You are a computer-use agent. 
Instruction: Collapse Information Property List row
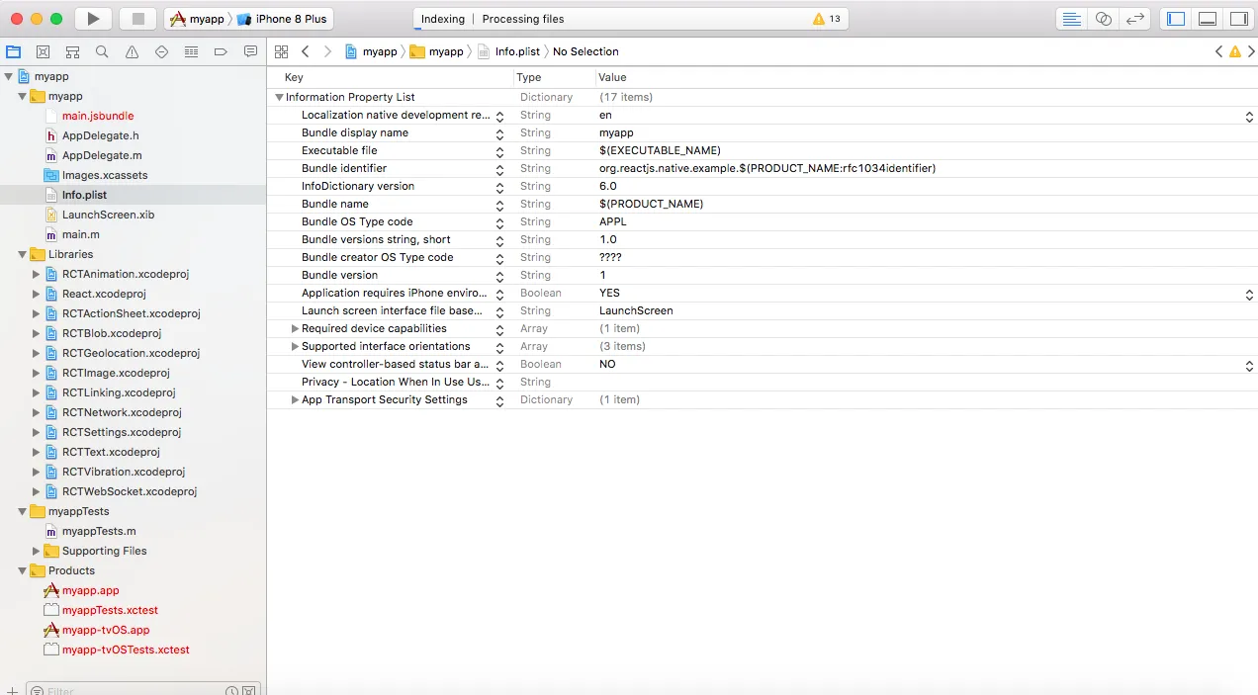tap(279, 97)
